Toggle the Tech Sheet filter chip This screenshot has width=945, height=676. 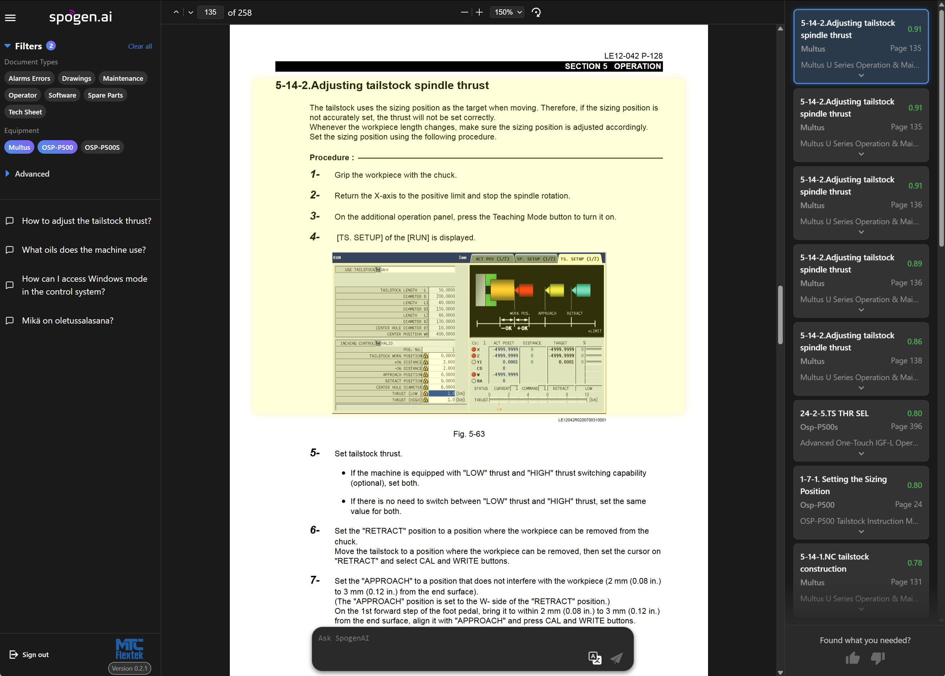(25, 112)
